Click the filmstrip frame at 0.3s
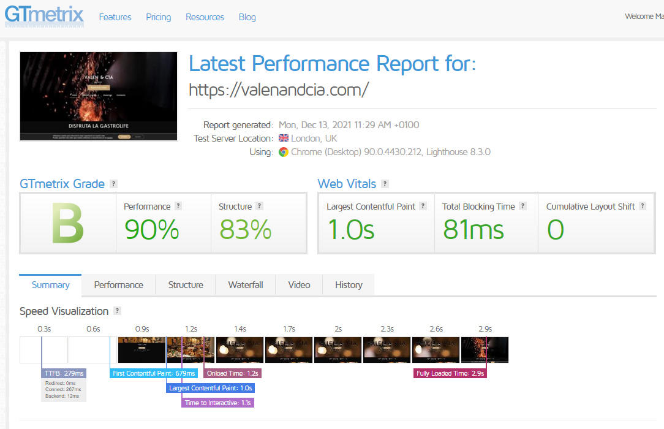 click(43, 350)
